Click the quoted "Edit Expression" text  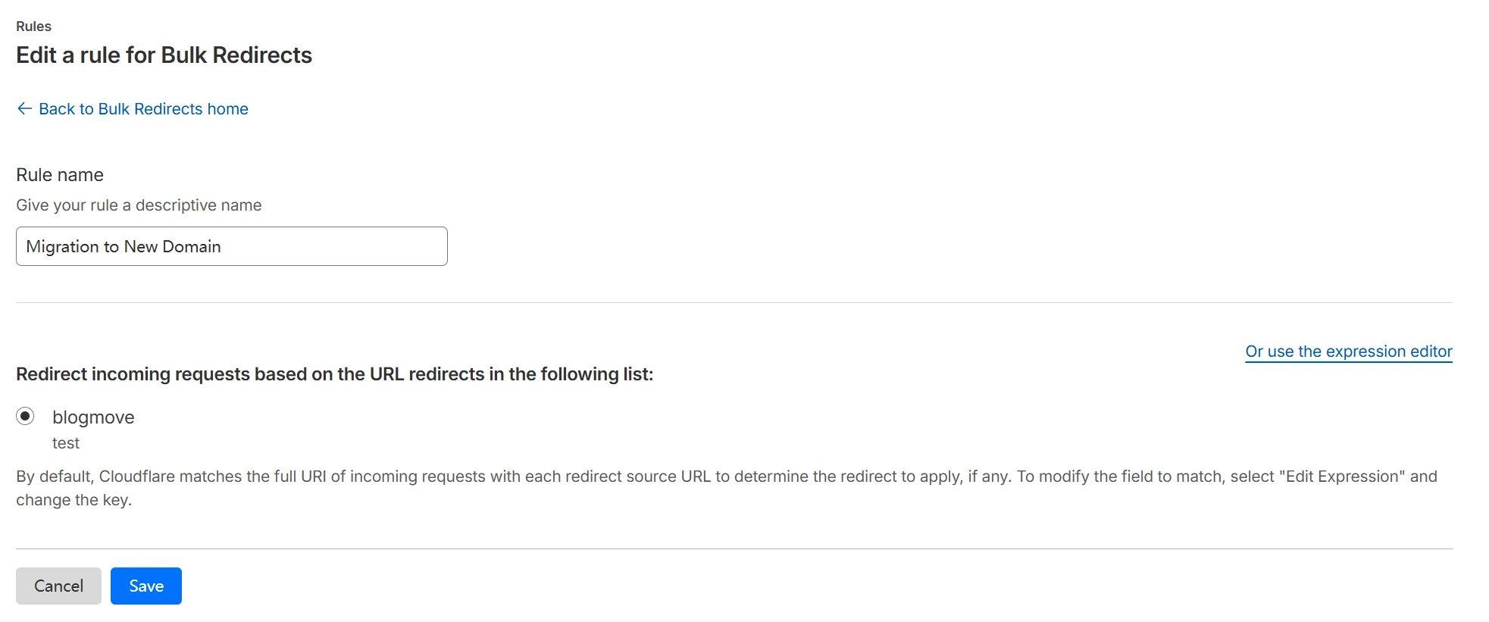[1342, 477]
